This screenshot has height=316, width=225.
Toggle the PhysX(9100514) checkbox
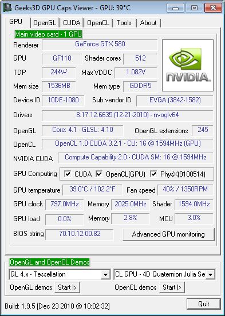(x=153, y=174)
